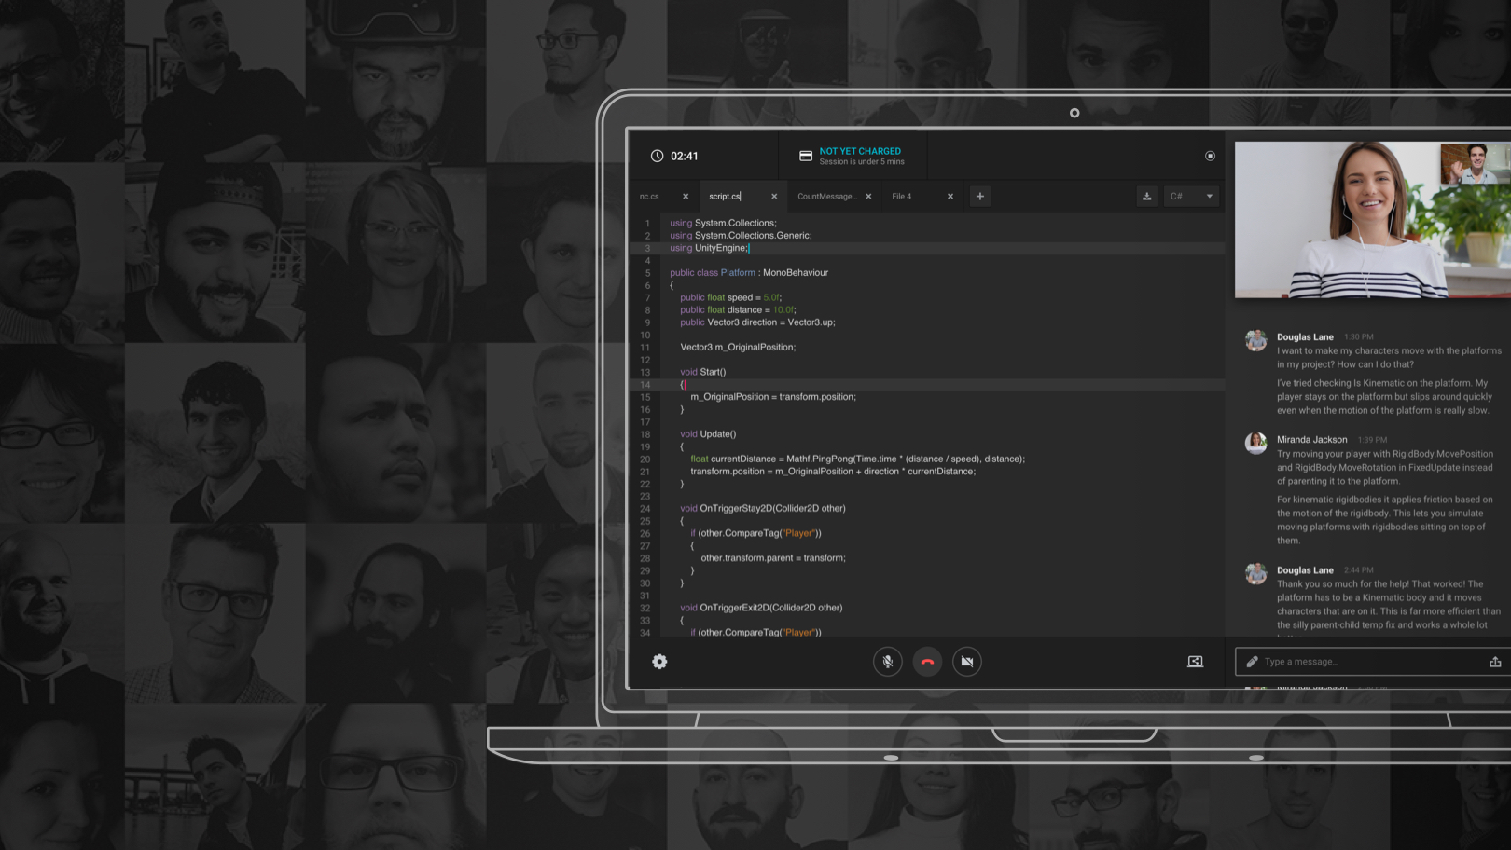Switch to the File 4 tab
The height and width of the screenshot is (850, 1511).
tap(902, 197)
